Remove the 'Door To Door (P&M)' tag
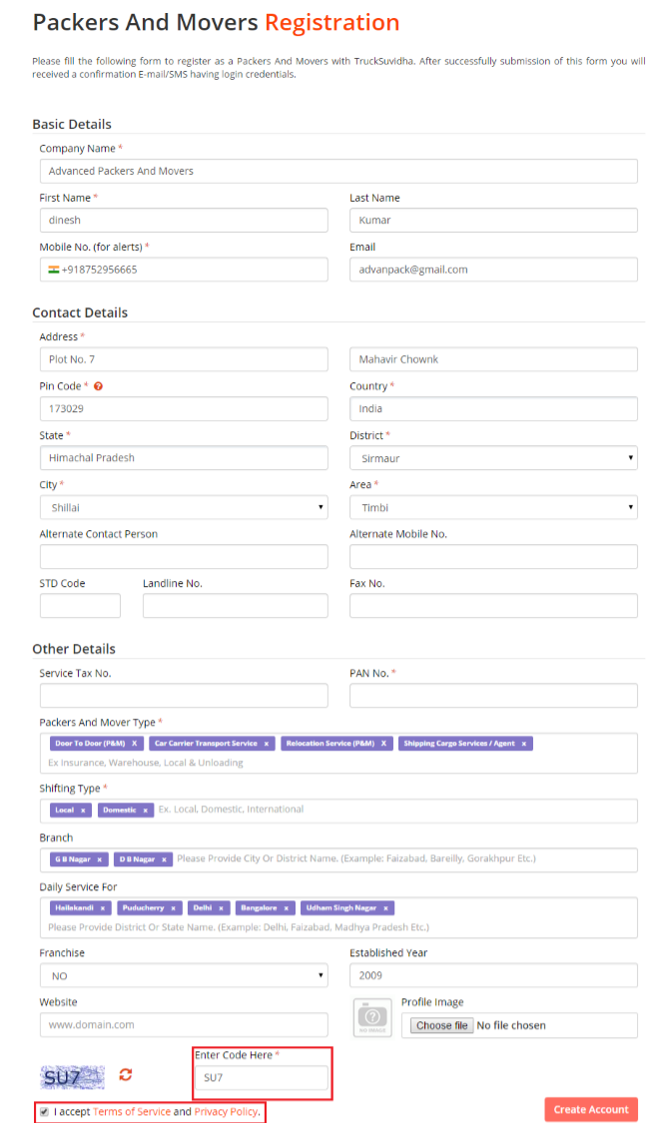The image size is (652, 1123). tap(135, 744)
